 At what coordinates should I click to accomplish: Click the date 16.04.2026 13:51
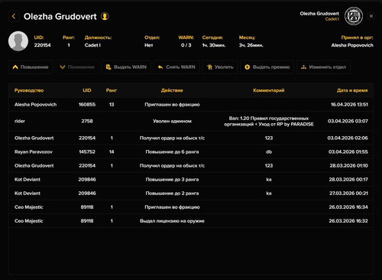[x=349, y=104]
